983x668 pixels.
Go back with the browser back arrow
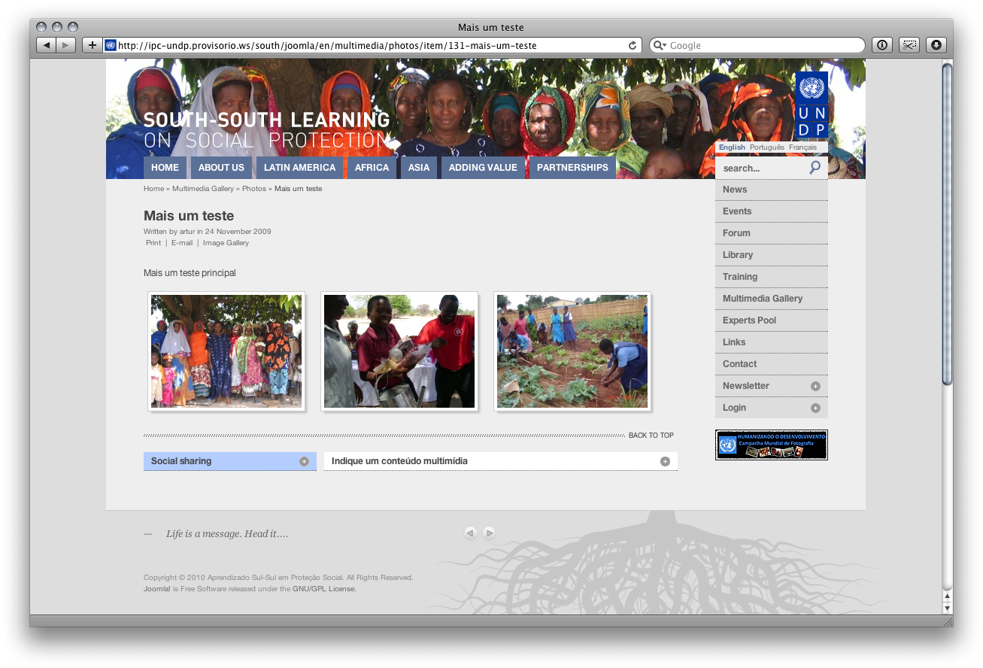tap(47, 45)
